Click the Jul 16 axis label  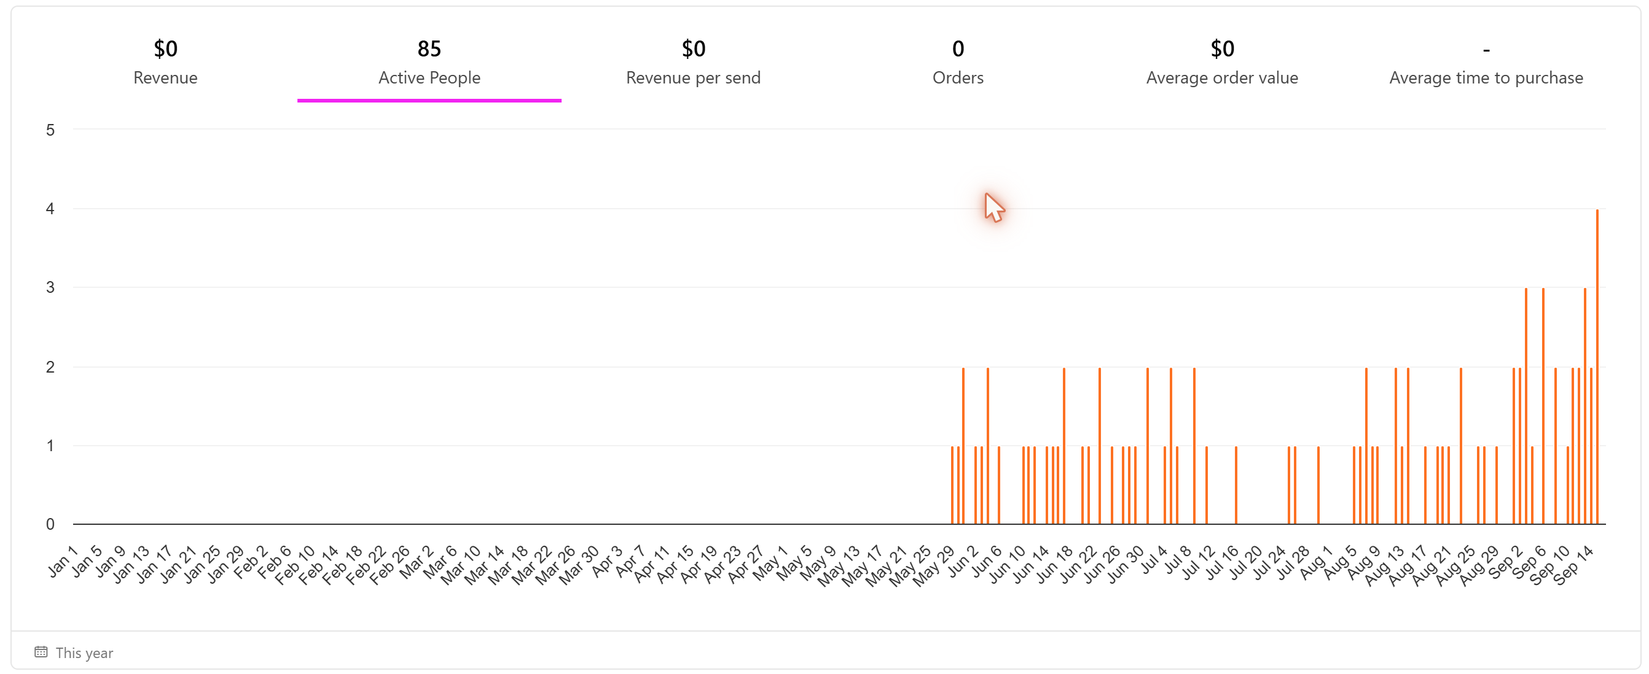point(1221,563)
